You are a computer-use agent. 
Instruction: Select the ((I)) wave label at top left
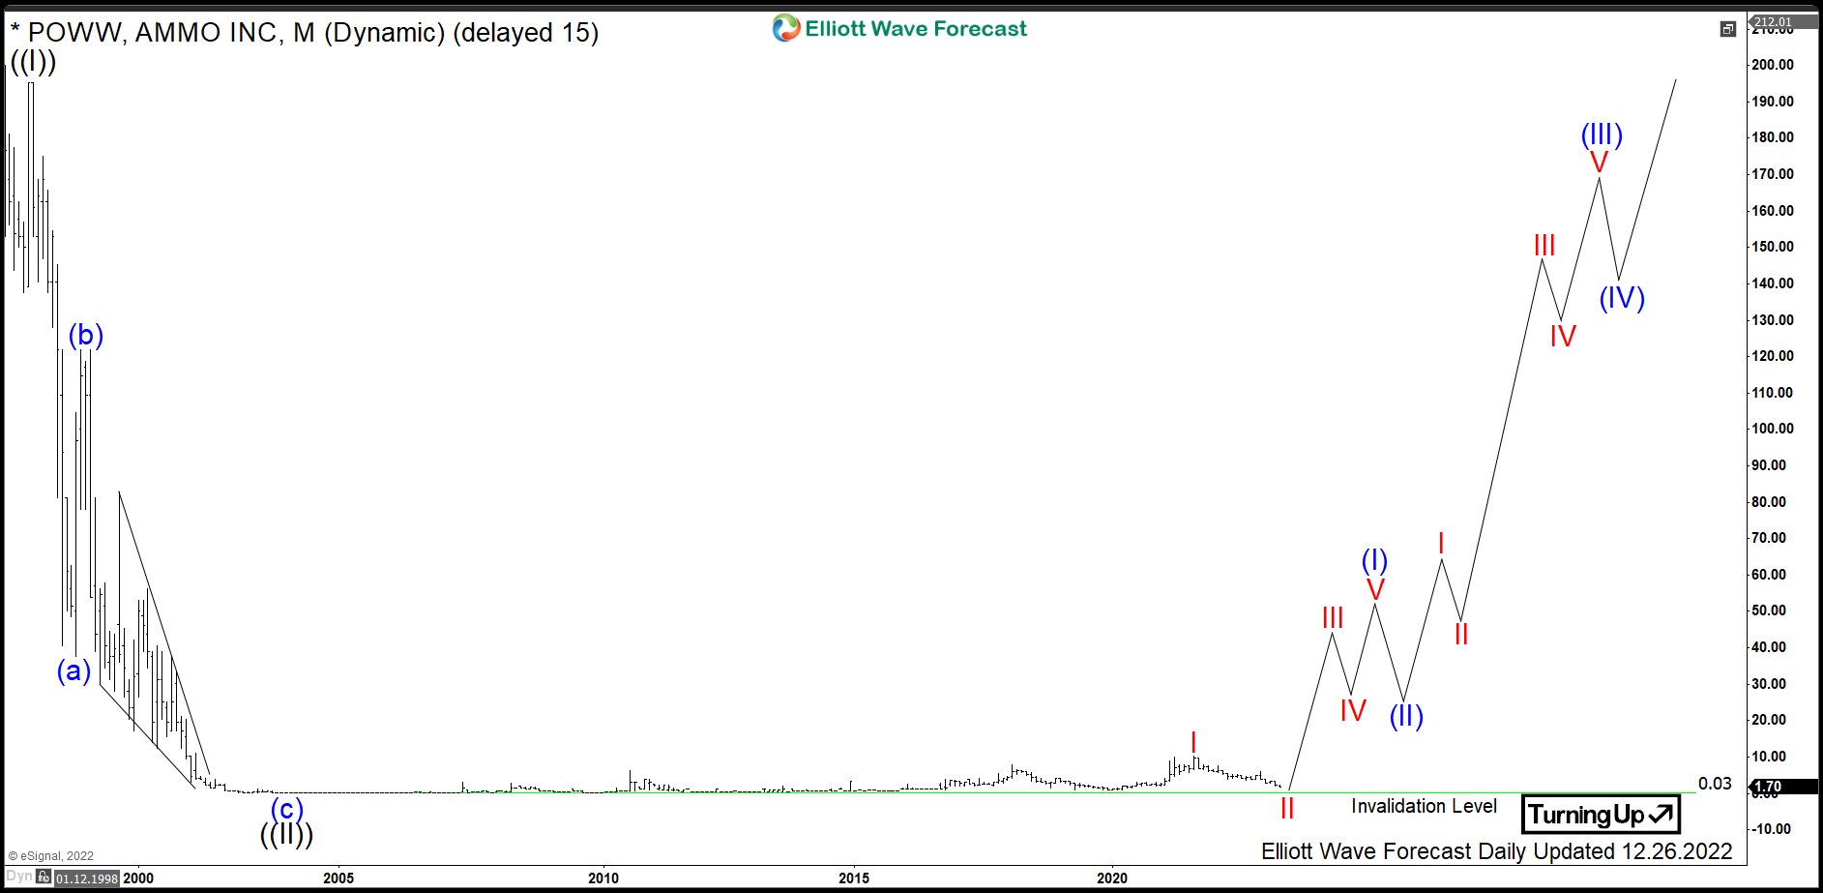[33, 62]
